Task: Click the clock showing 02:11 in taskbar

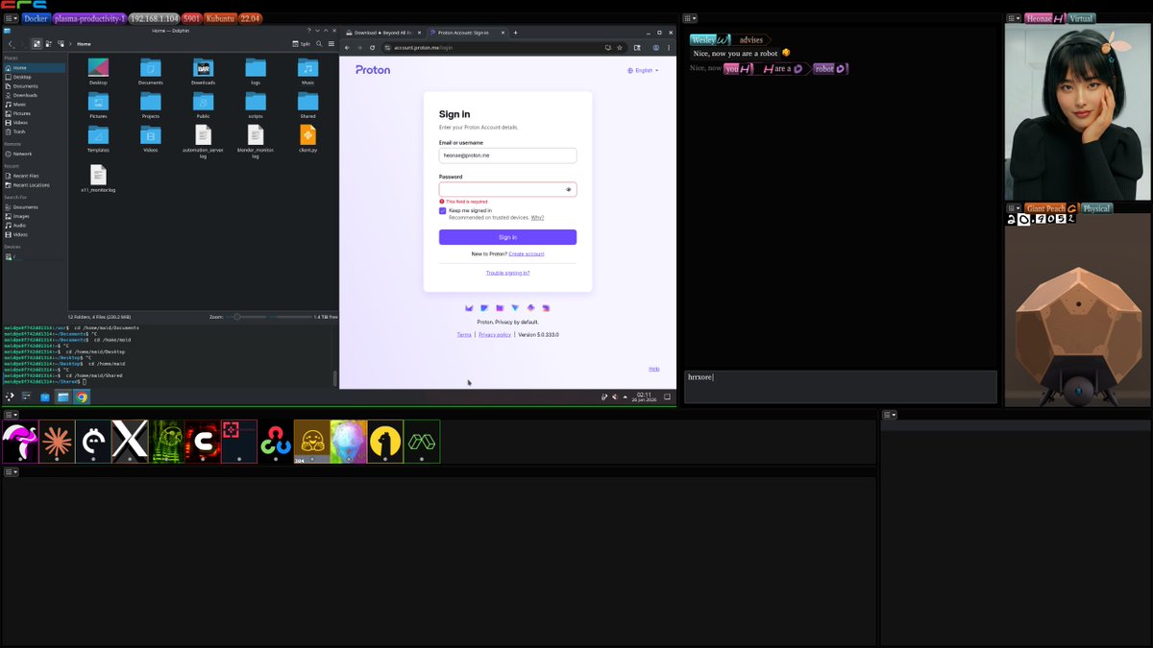Action: [x=644, y=396]
